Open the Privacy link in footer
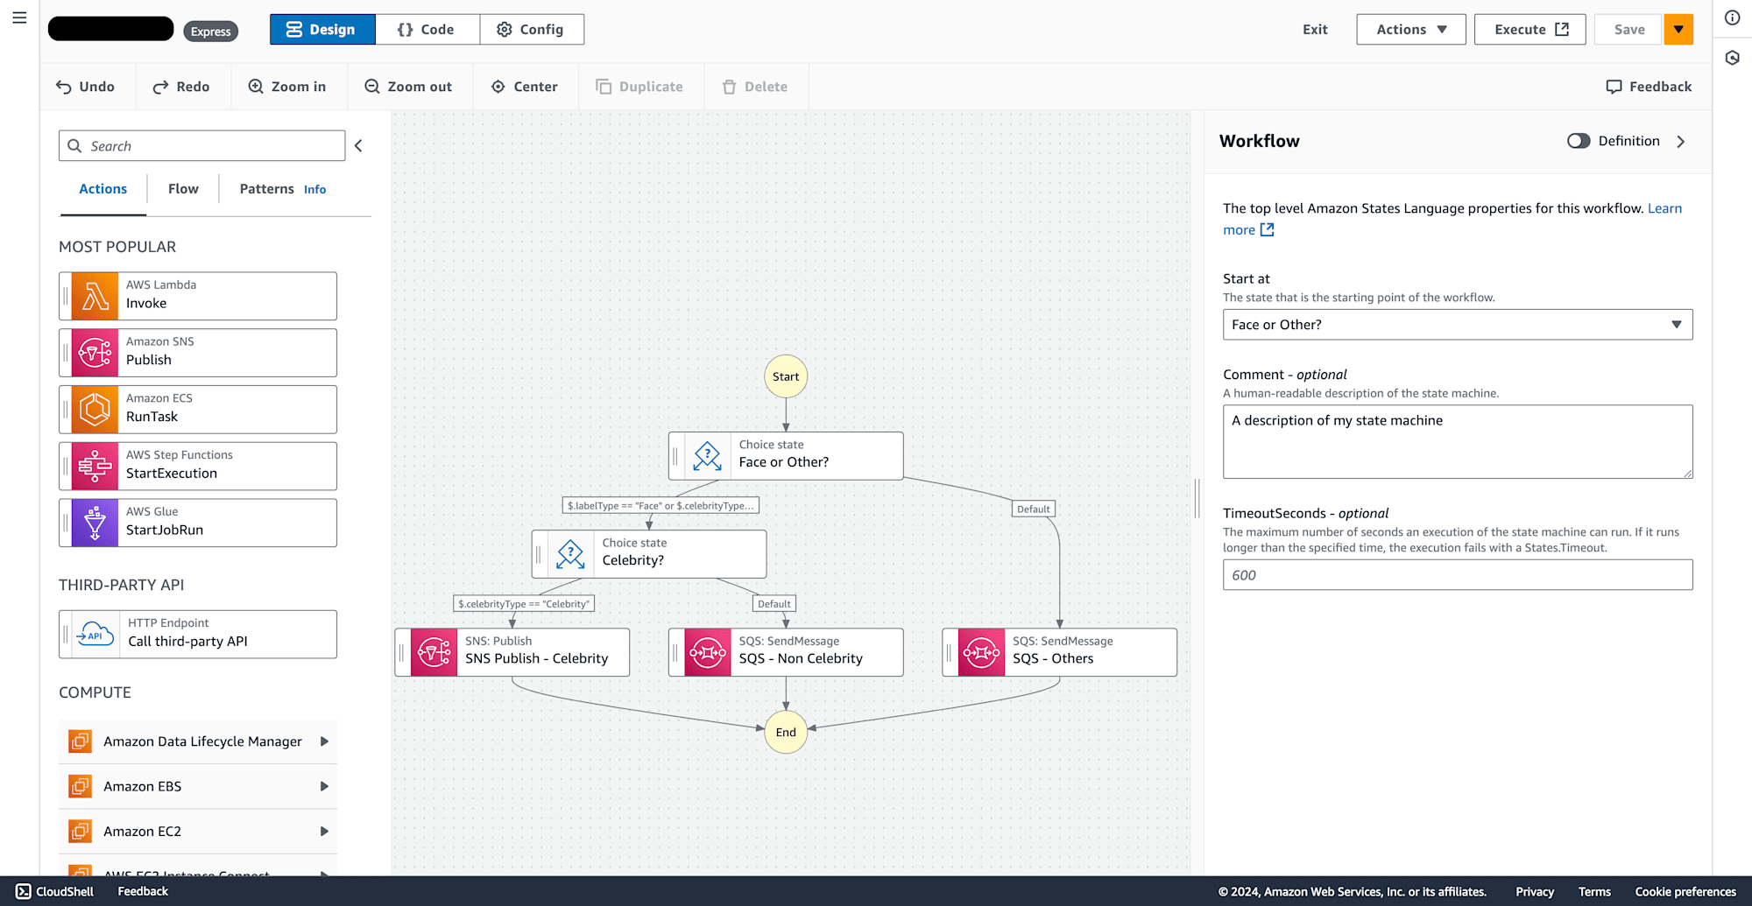Screen dimensions: 1752x906 (x=1535, y=892)
